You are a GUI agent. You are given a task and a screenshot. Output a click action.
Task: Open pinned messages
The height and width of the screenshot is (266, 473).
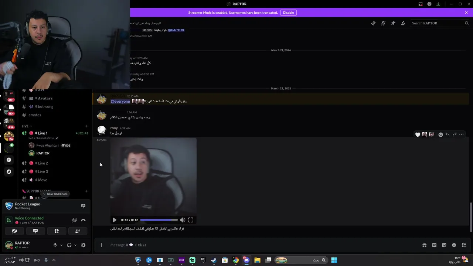point(393,23)
